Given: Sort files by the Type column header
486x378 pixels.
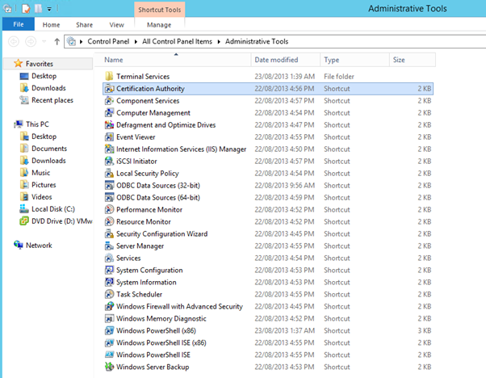Looking at the screenshot, I should (x=331, y=60).
